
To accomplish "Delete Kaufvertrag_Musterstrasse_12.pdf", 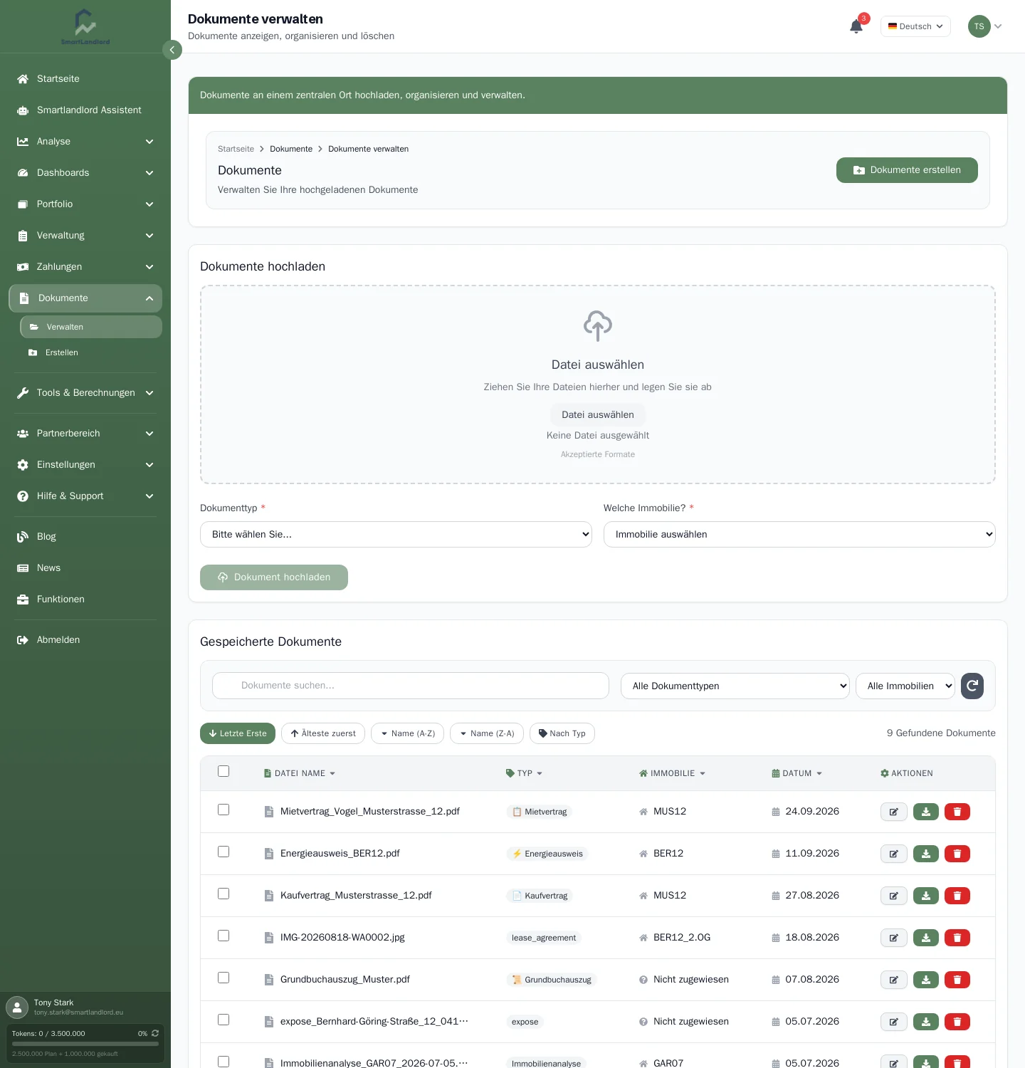I will click(x=957, y=896).
